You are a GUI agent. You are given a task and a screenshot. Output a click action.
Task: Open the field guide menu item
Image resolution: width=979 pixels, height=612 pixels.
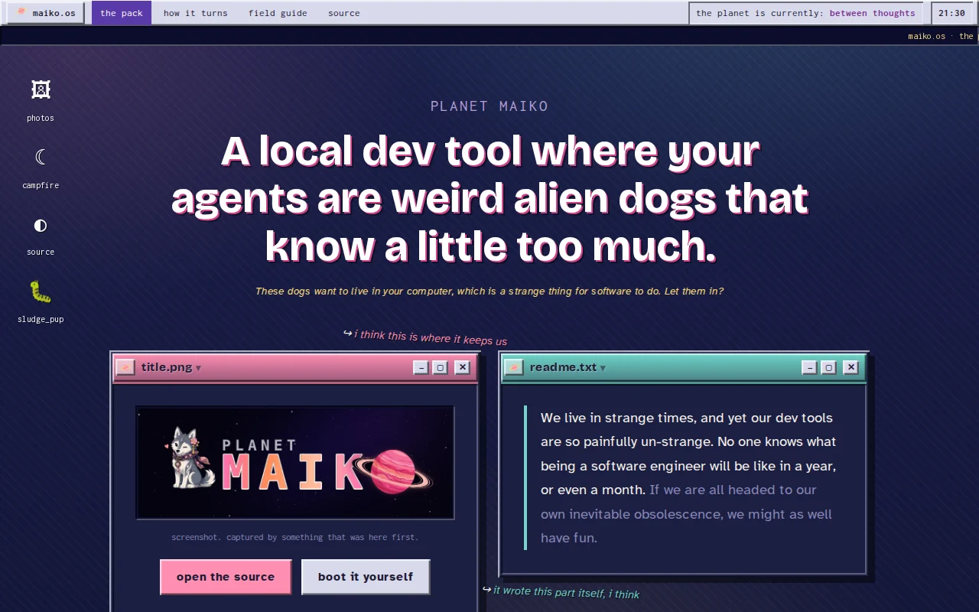pos(278,13)
